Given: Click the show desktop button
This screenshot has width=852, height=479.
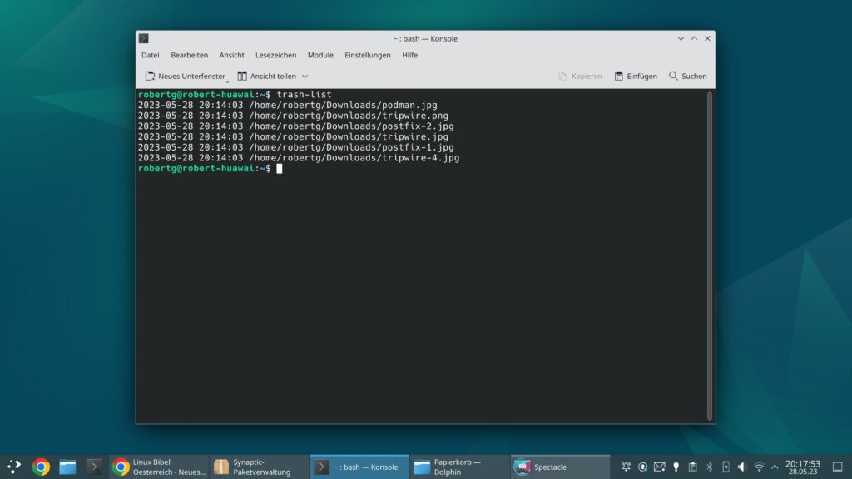Looking at the screenshot, I should click(x=837, y=467).
